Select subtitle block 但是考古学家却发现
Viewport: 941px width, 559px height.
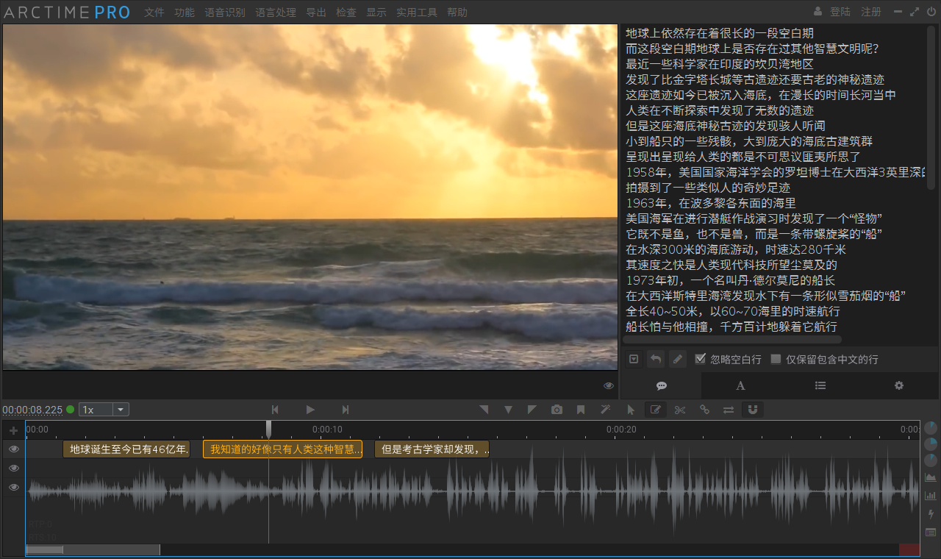pyautogui.click(x=432, y=449)
